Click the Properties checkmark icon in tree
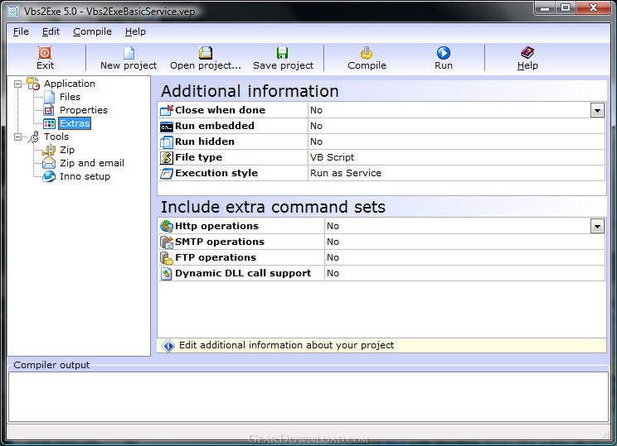This screenshot has height=446, width=617. coord(49,110)
